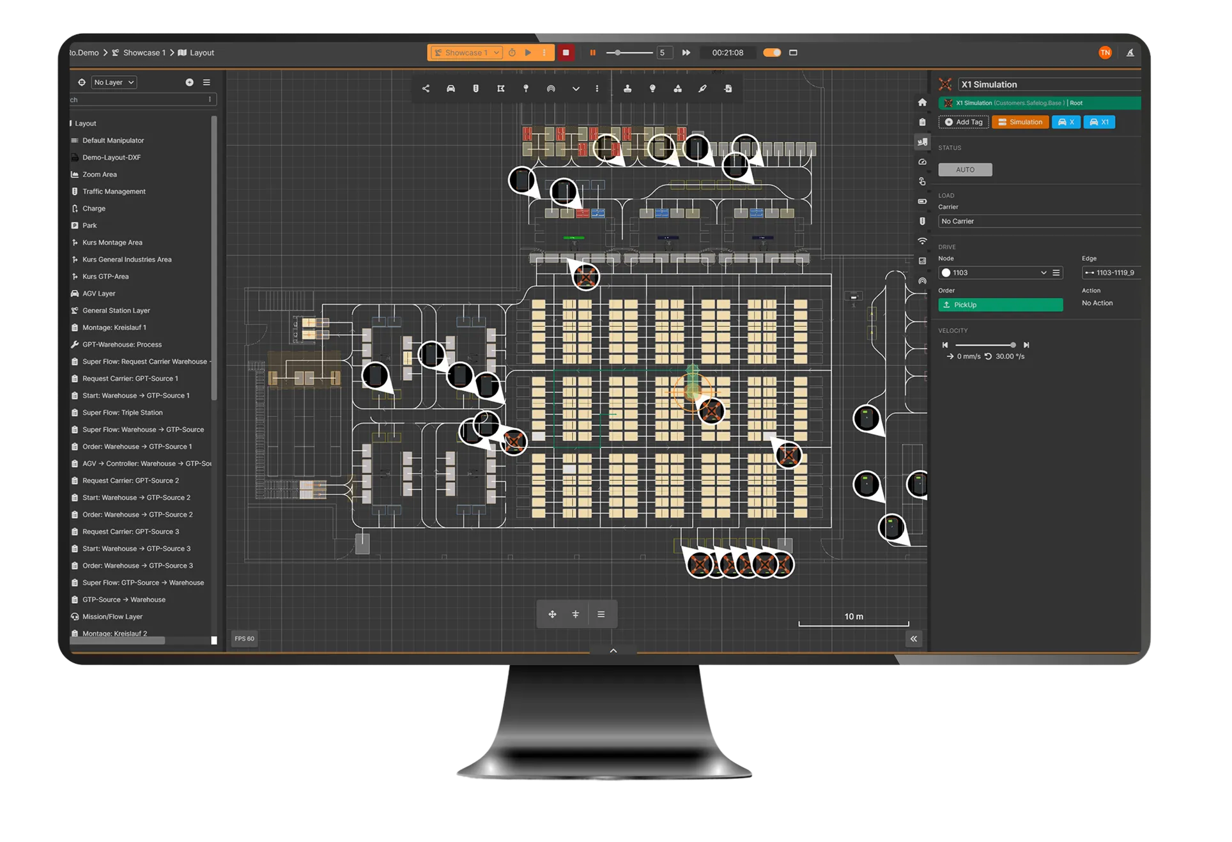Open Mission/Flow Layer from the left panel
Viewport: 1232px width, 842px height.
pyautogui.click(x=112, y=616)
